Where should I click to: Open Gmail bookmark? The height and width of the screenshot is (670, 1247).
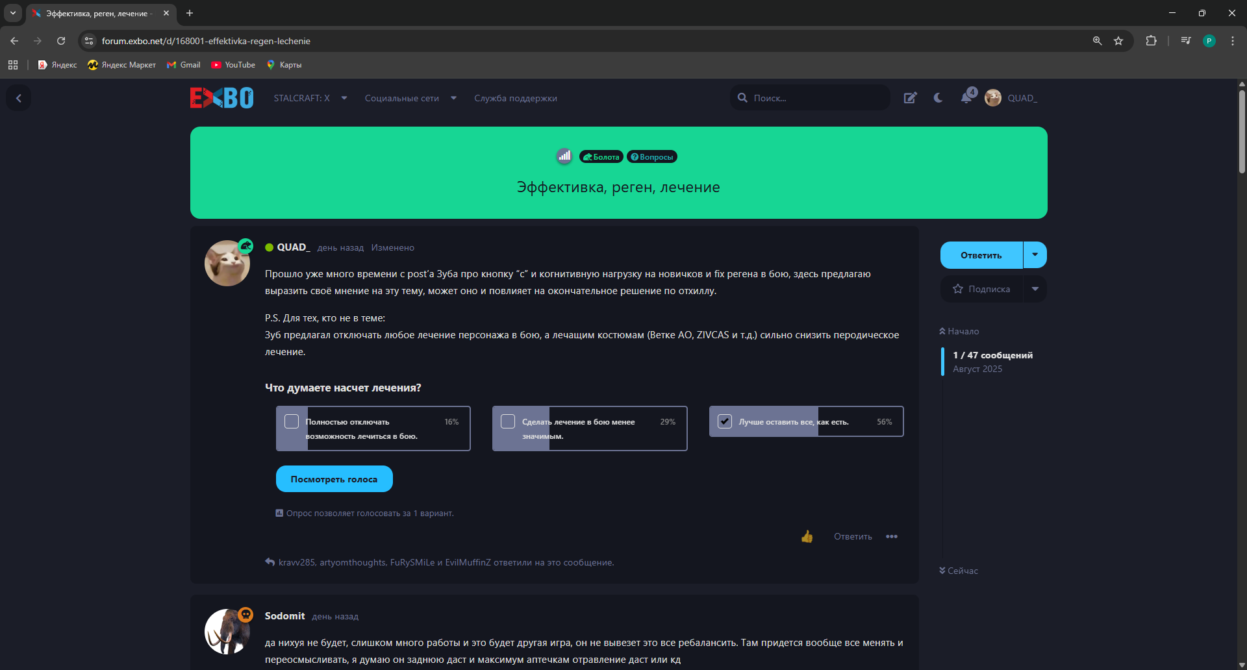click(184, 65)
